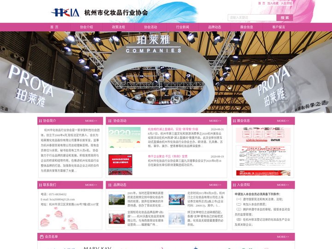Viewport: 332px width, 249px height.
Task: Click condition (一) 遵守国家宪法
Action: (260, 199)
